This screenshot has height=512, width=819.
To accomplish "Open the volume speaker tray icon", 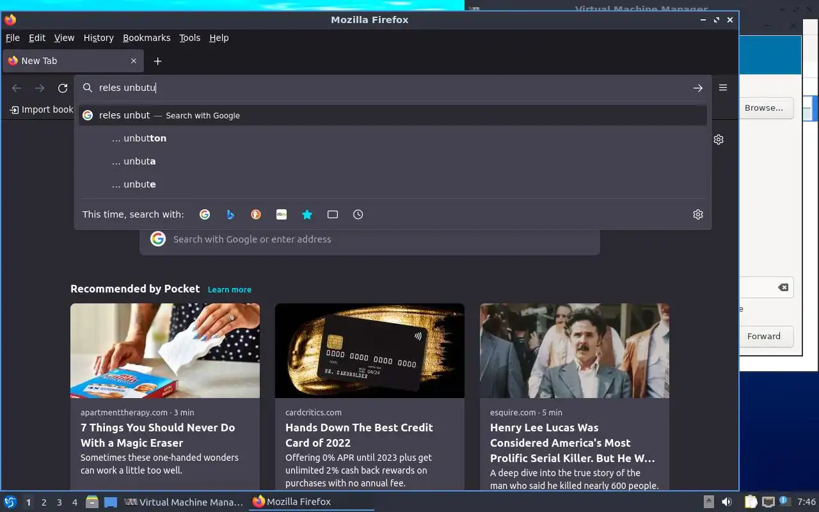I will click(727, 502).
